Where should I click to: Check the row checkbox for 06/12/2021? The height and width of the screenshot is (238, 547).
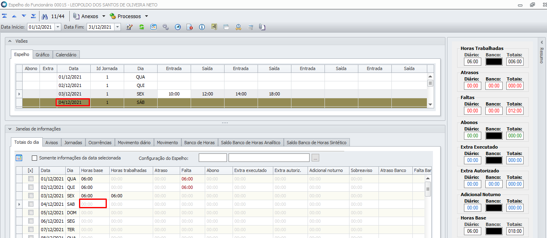pyautogui.click(x=31, y=221)
